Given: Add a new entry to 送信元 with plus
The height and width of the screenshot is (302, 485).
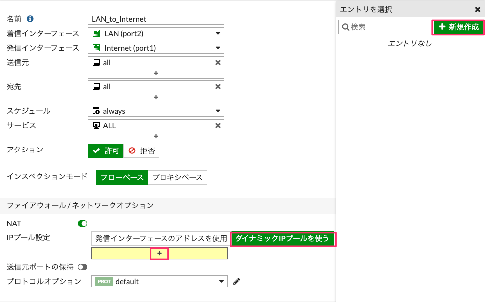Looking at the screenshot, I should [x=156, y=73].
